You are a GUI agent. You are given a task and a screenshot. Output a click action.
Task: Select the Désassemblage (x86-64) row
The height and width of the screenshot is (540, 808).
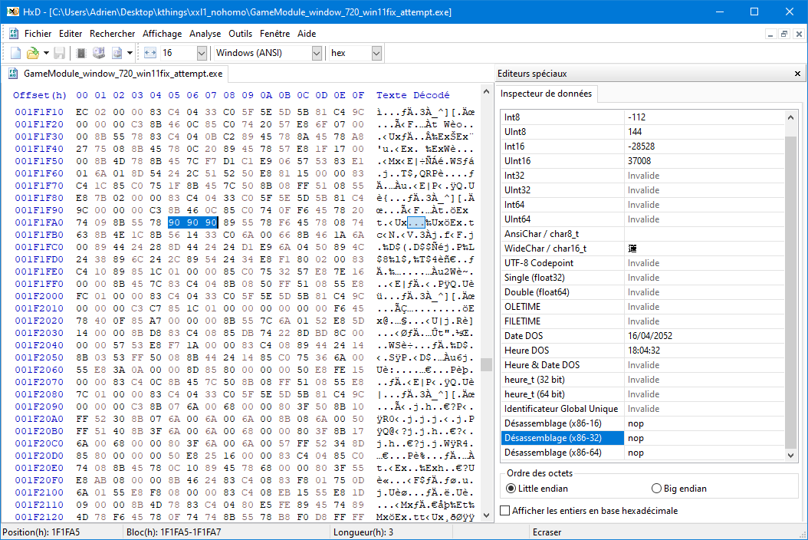(642, 453)
